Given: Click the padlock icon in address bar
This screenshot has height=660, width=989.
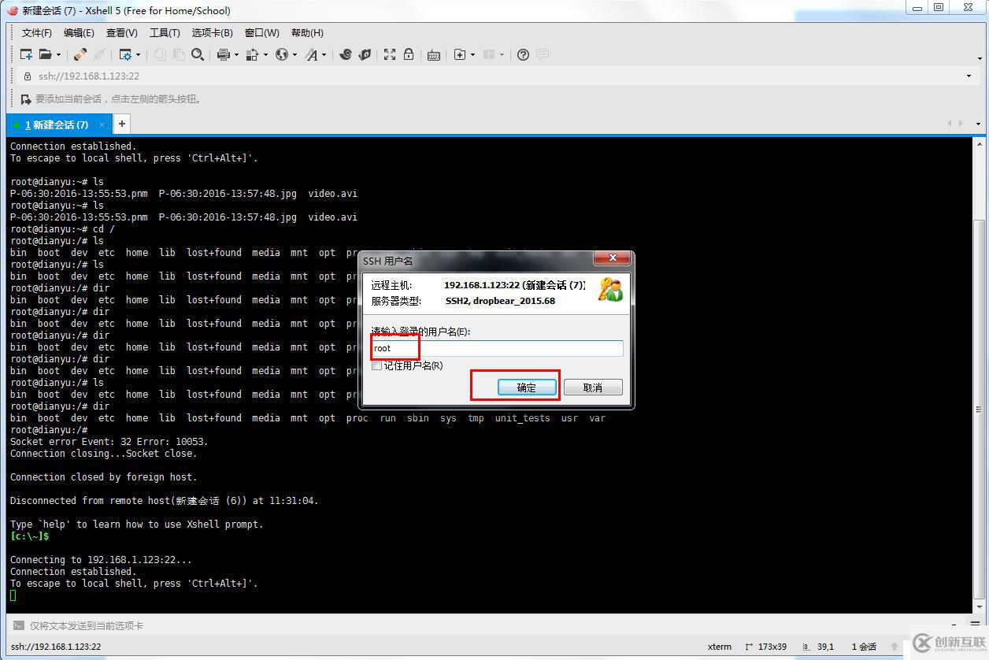Looking at the screenshot, I should 28,76.
